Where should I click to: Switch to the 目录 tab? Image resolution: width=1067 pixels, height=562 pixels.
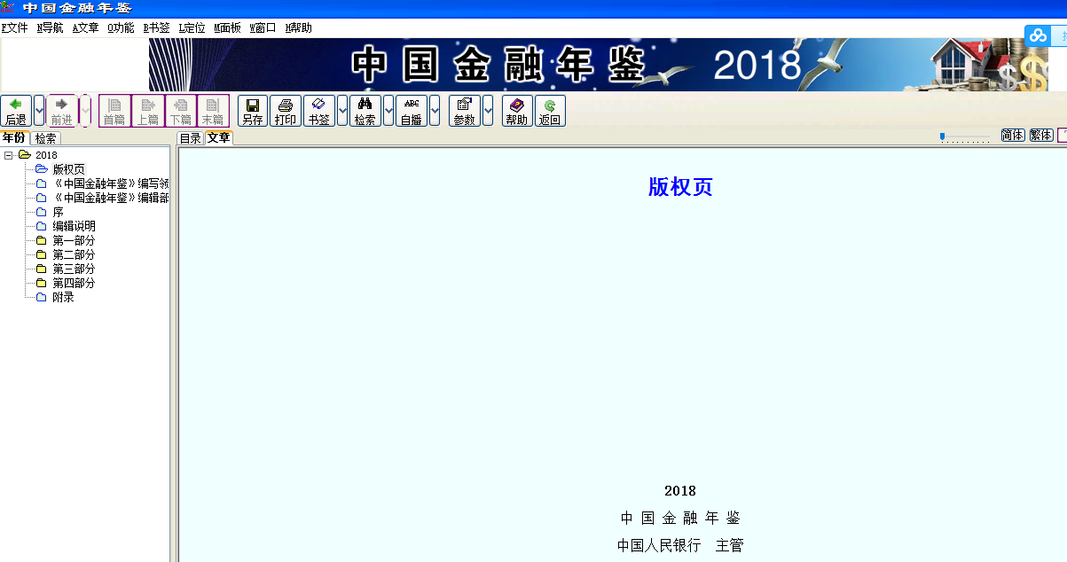(190, 138)
